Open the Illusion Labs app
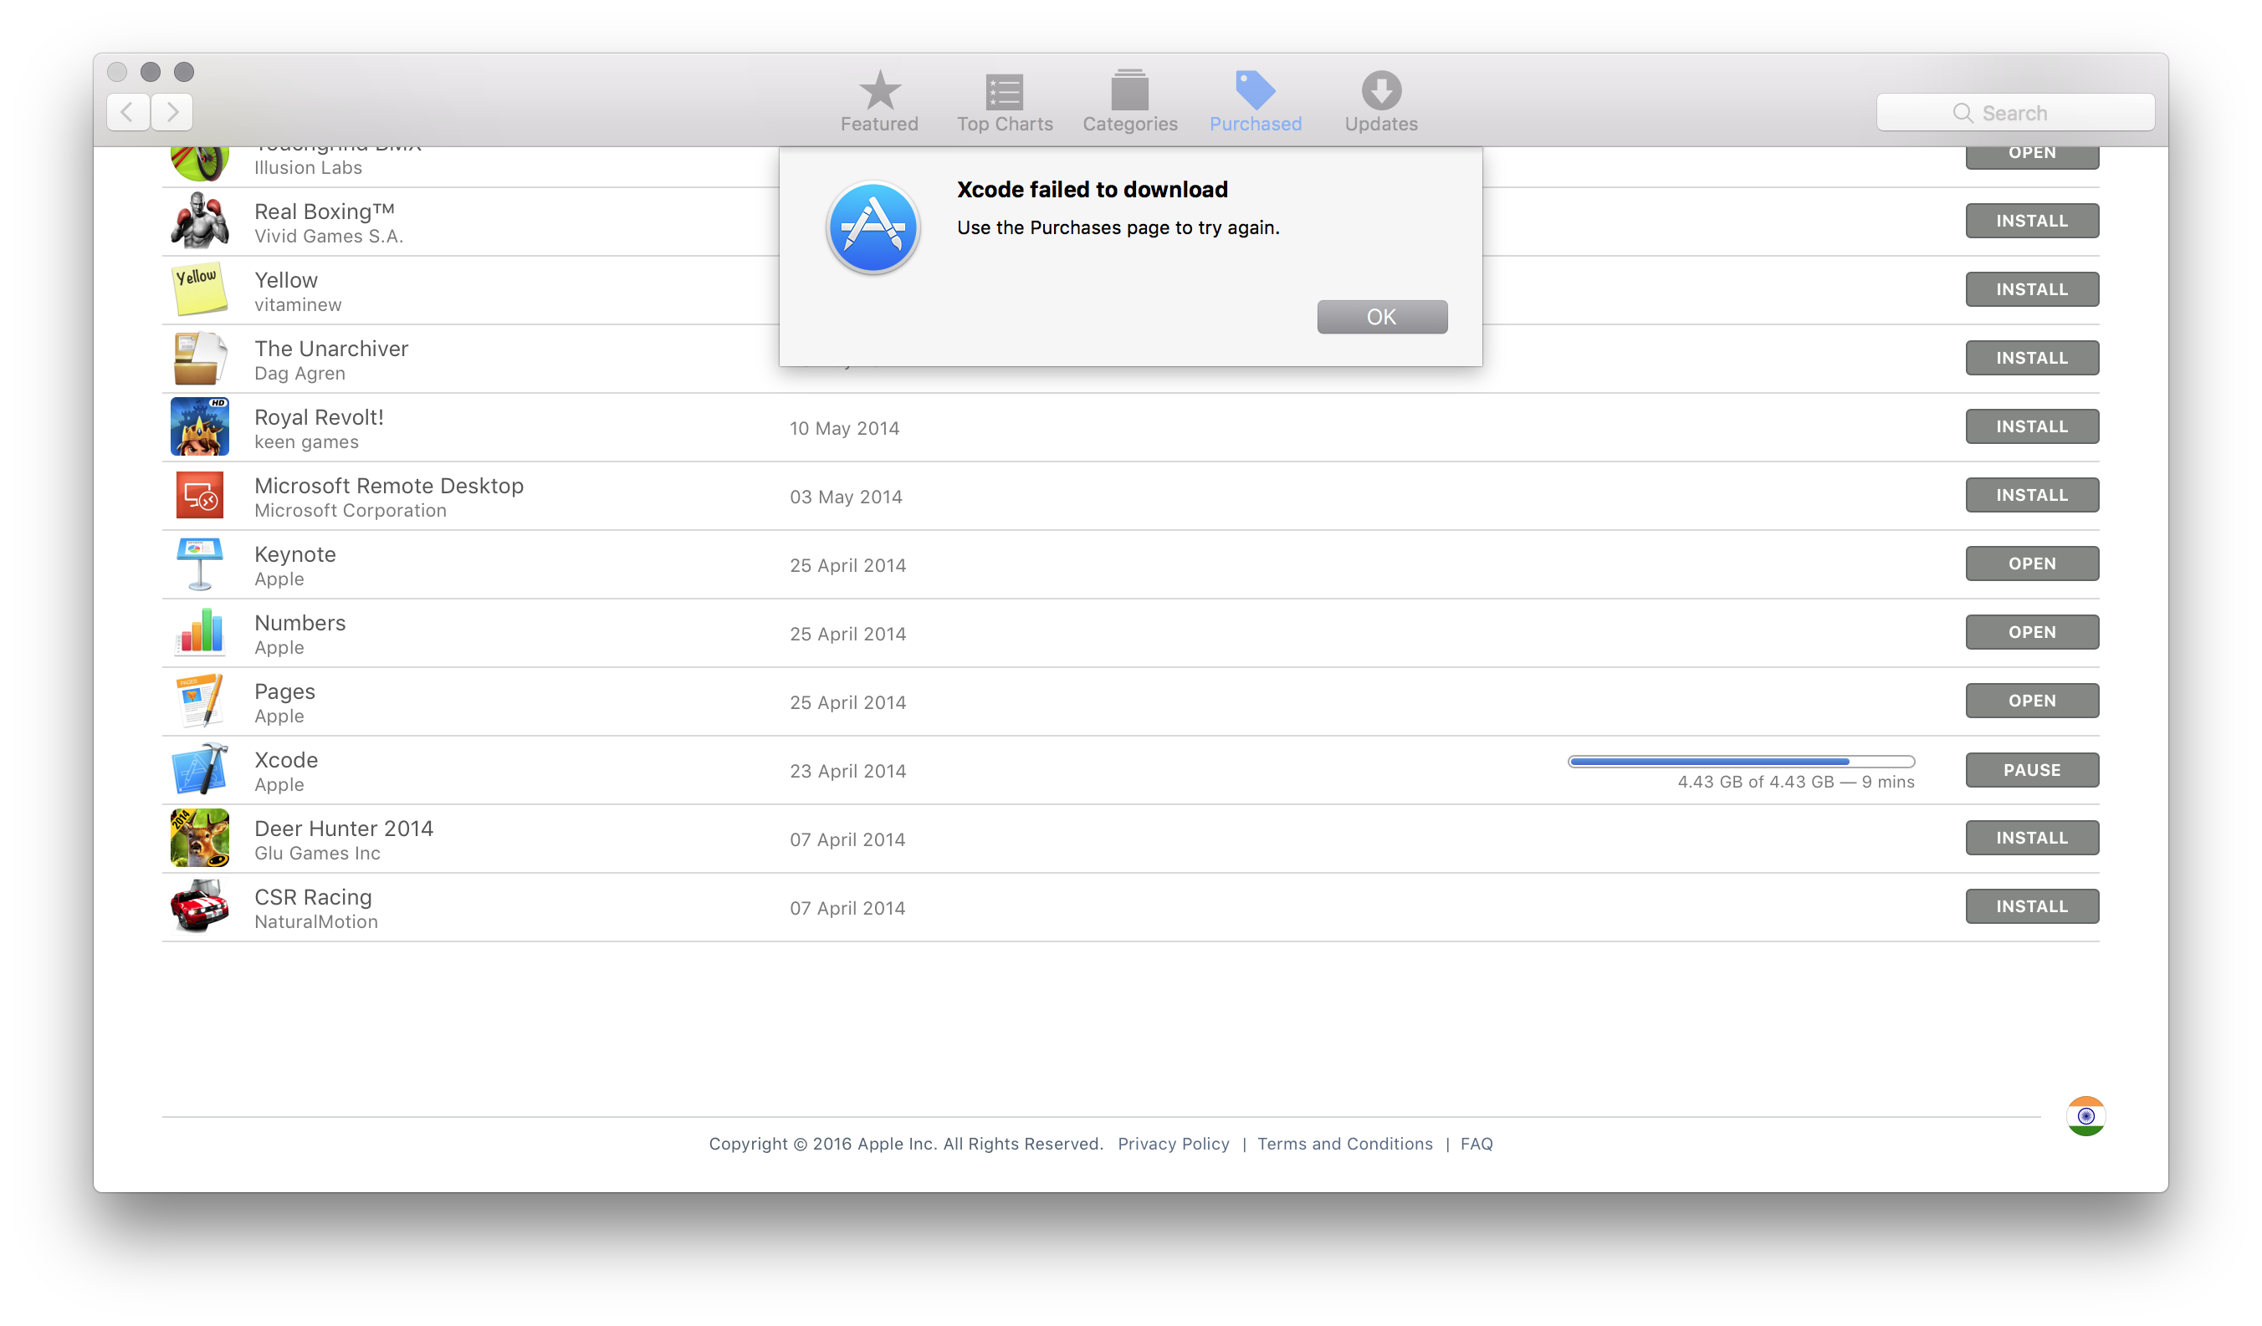The height and width of the screenshot is (1326, 2262). pos(2031,157)
